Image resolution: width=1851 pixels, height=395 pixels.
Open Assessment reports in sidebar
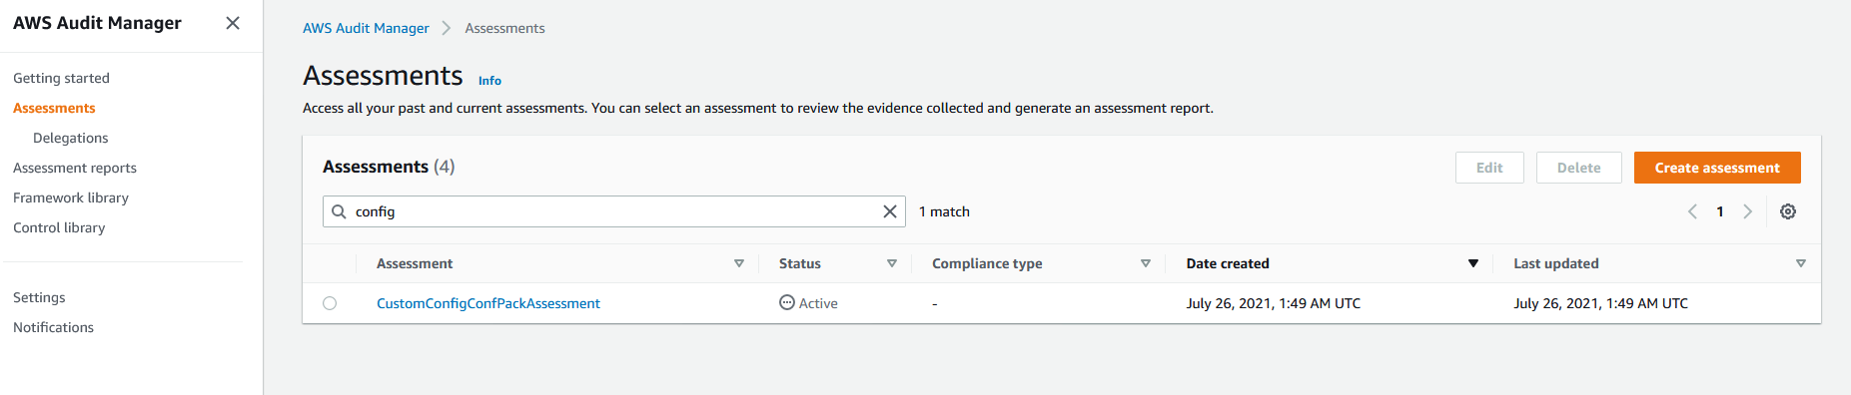[x=75, y=168]
